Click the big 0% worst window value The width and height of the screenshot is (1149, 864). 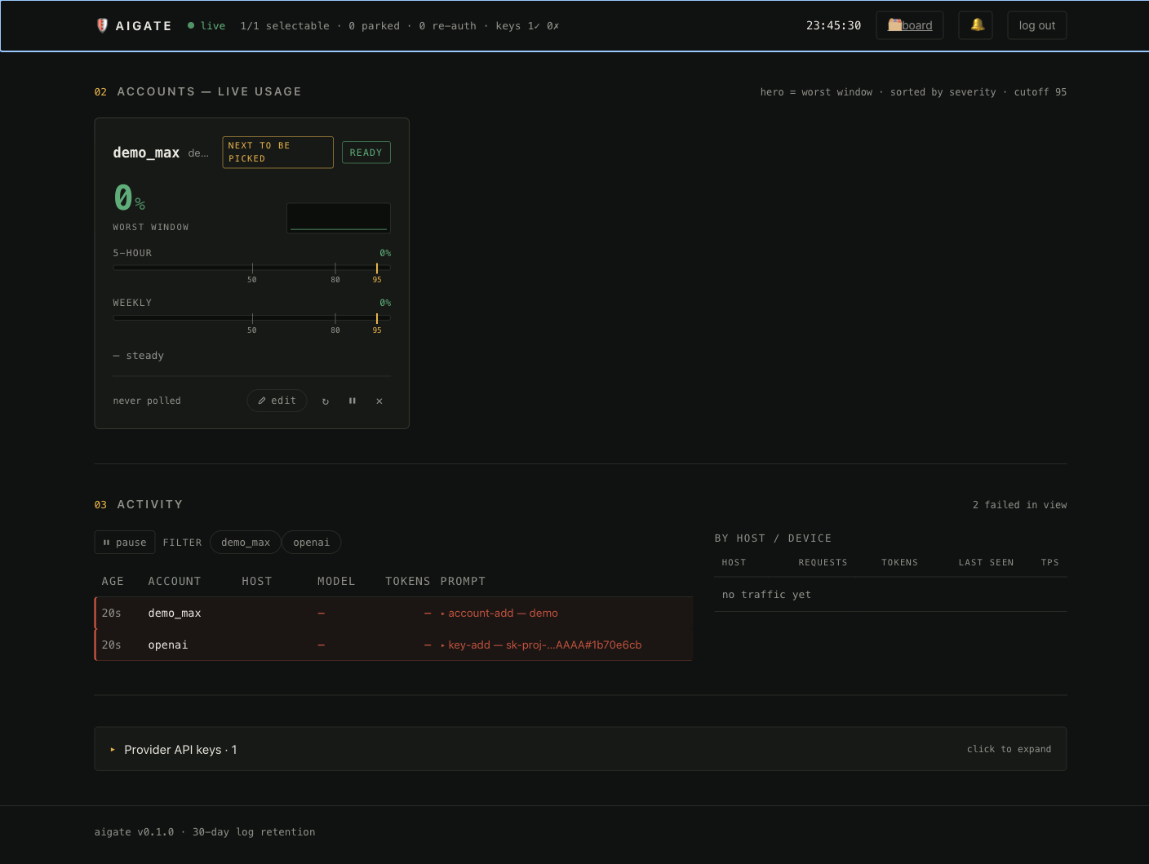[x=129, y=197]
